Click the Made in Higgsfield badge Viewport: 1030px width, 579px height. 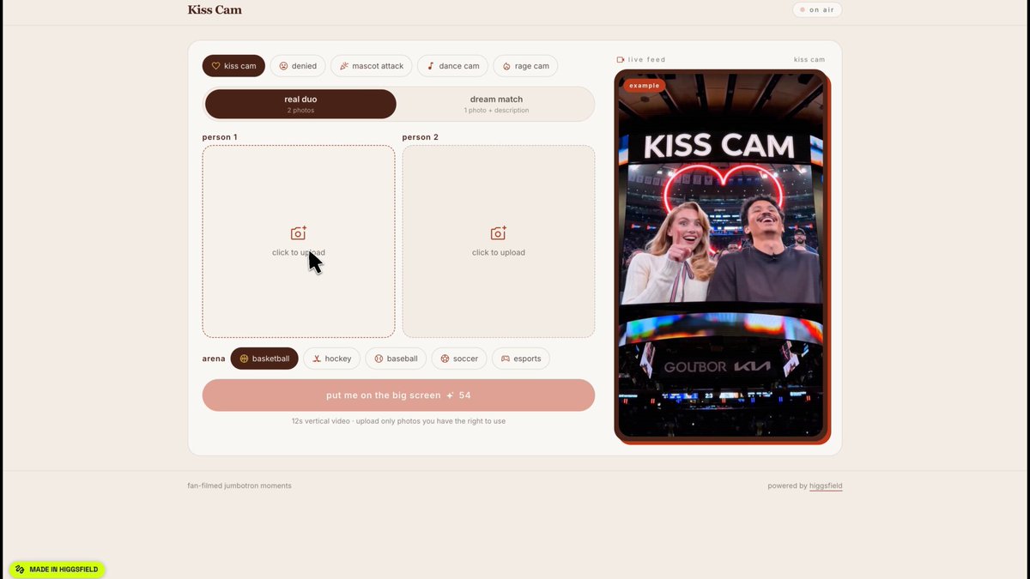click(57, 569)
